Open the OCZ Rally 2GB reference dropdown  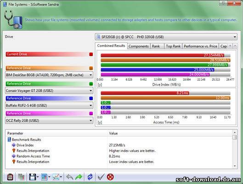[49, 121]
